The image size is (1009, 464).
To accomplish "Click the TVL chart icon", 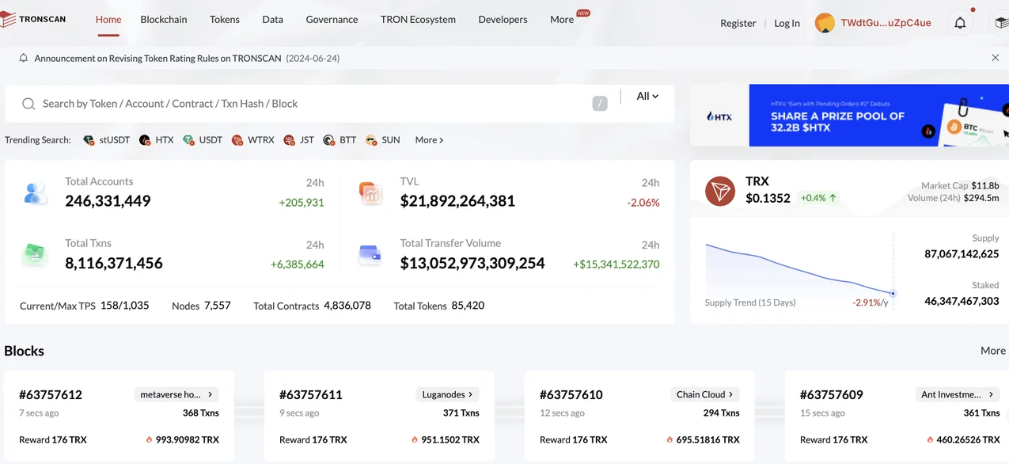I will pos(370,192).
